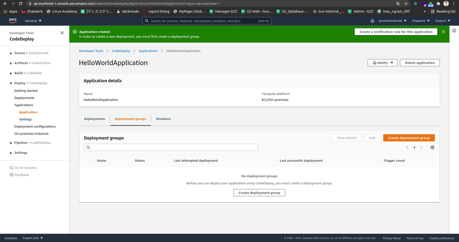Open the Manager-GCC bookmark
459x242 pixels.
[x=223, y=11]
